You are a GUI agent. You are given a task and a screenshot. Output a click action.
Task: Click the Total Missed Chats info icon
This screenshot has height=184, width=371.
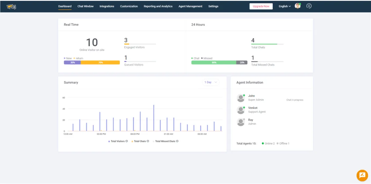point(177,141)
